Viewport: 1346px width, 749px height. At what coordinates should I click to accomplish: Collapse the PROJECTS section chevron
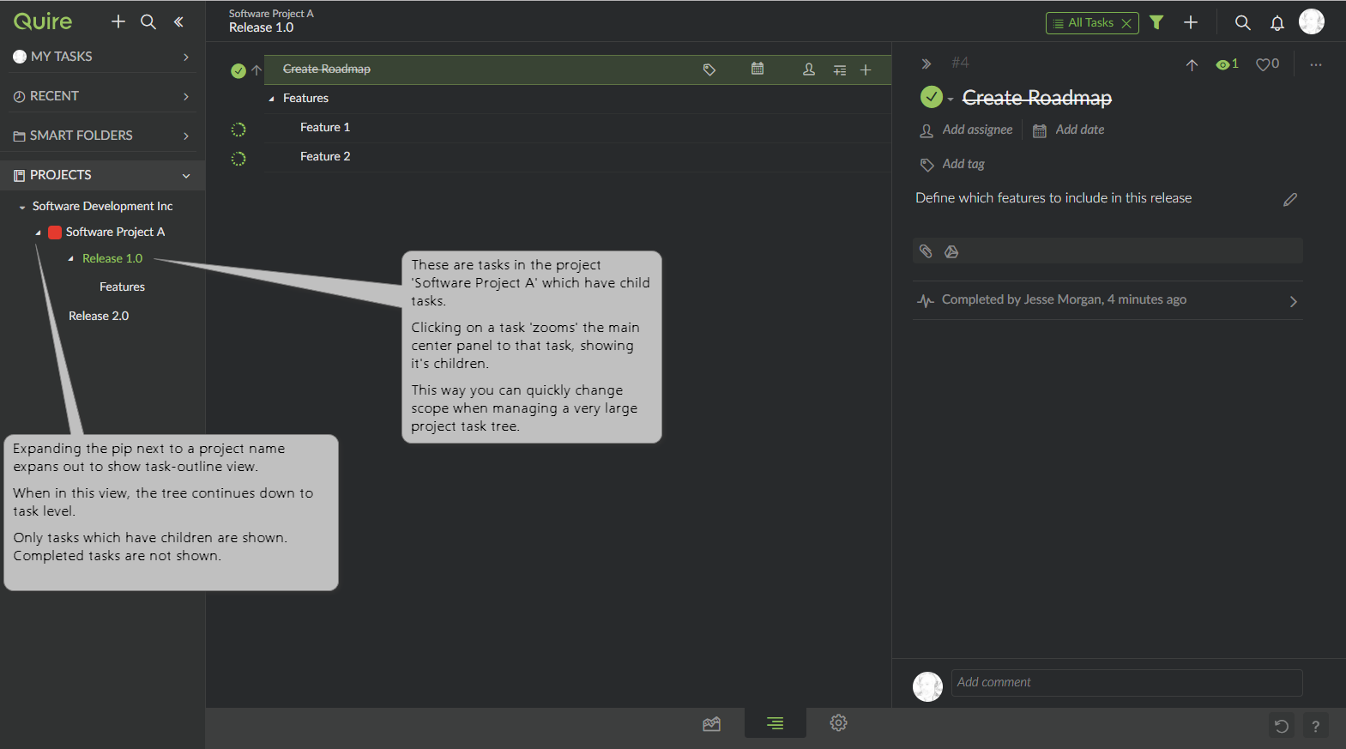pyautogui.click(x=186, y=175)
